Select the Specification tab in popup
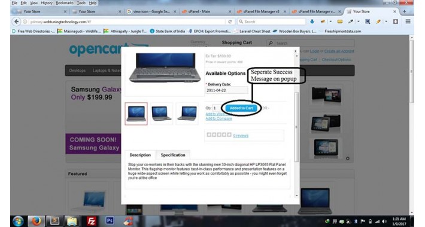This screenshot has height=227, width=425. [173, 155]
